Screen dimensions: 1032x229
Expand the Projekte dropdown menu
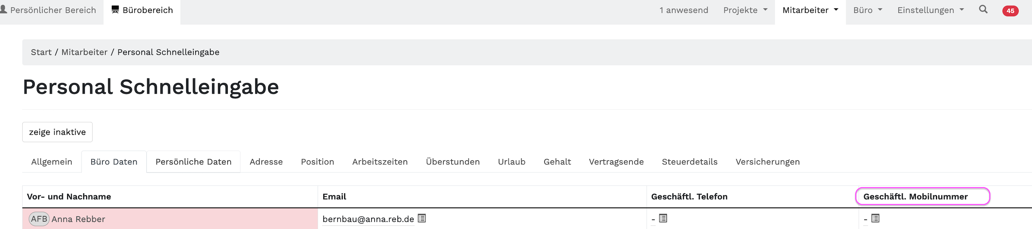pyautogui.click(x=745, y=10)
